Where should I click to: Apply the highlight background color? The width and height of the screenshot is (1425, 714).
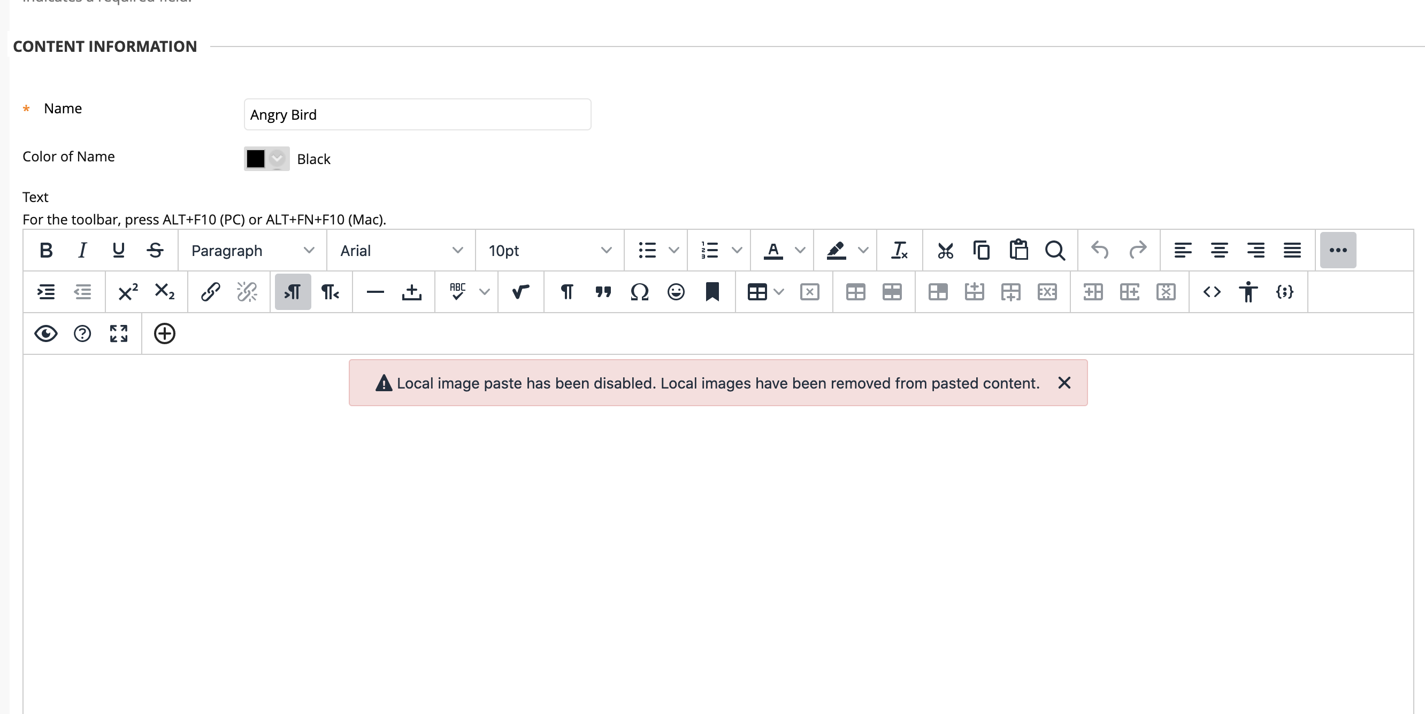pyautogui.click(x=836, y=250)
